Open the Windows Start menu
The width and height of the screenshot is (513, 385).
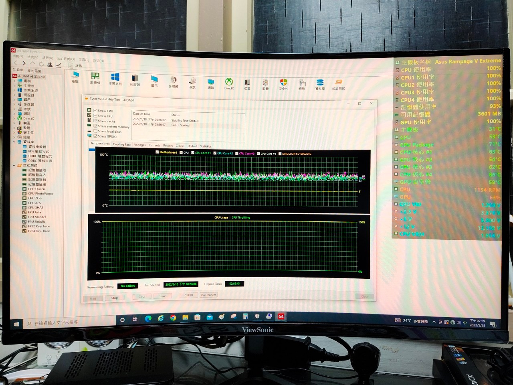[x=16, y=324]
